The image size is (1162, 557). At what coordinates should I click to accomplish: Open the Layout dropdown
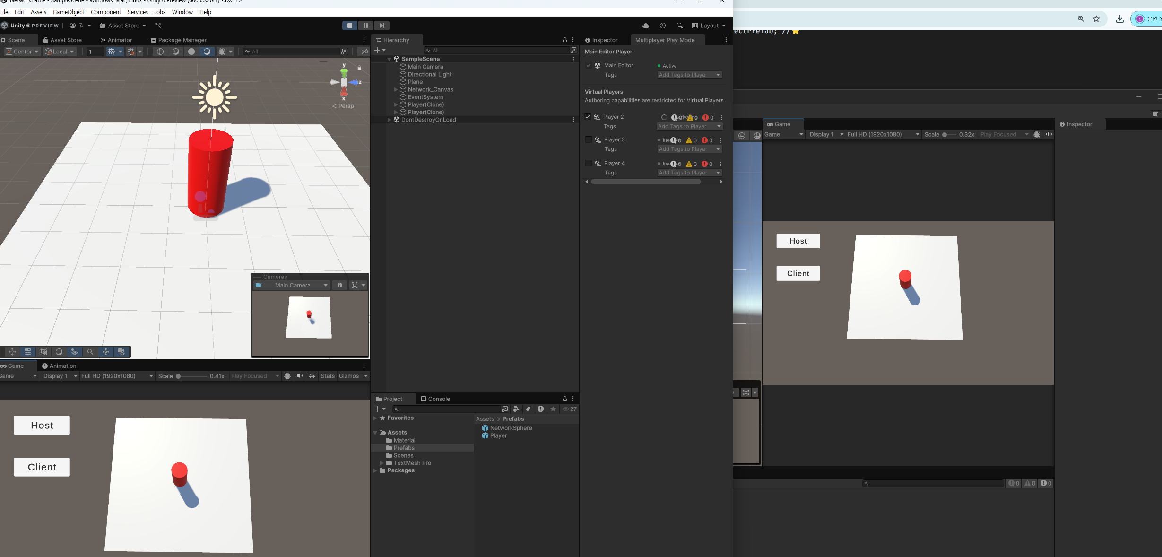709,26
